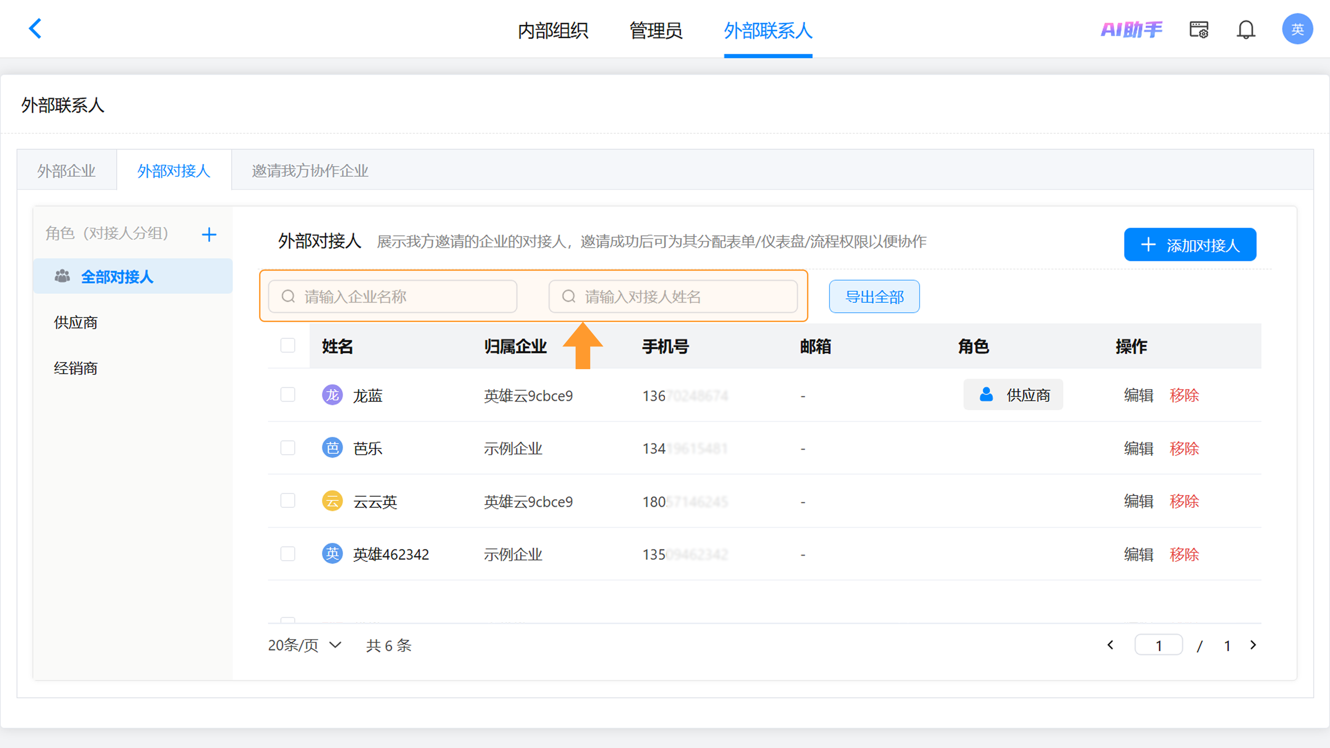Click the name 英雄462342 in the table
1330x748 pixels.
(x=391, y=554)
